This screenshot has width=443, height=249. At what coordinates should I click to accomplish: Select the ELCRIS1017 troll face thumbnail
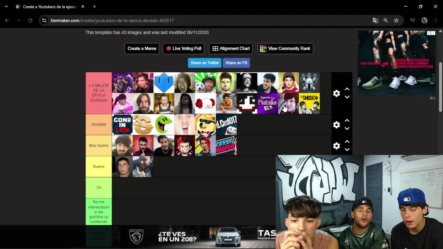coord(226,124)
